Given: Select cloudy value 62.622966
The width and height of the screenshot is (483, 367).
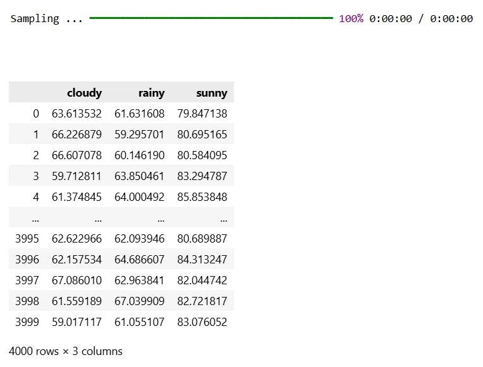Looking at the screenshot, I should click(x=76, y=239).
